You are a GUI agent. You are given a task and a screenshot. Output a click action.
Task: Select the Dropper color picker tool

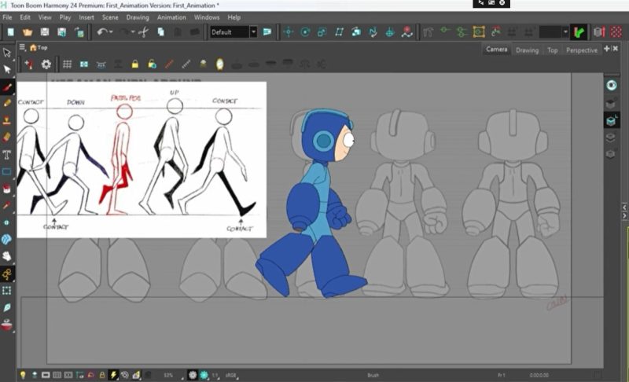7,205
